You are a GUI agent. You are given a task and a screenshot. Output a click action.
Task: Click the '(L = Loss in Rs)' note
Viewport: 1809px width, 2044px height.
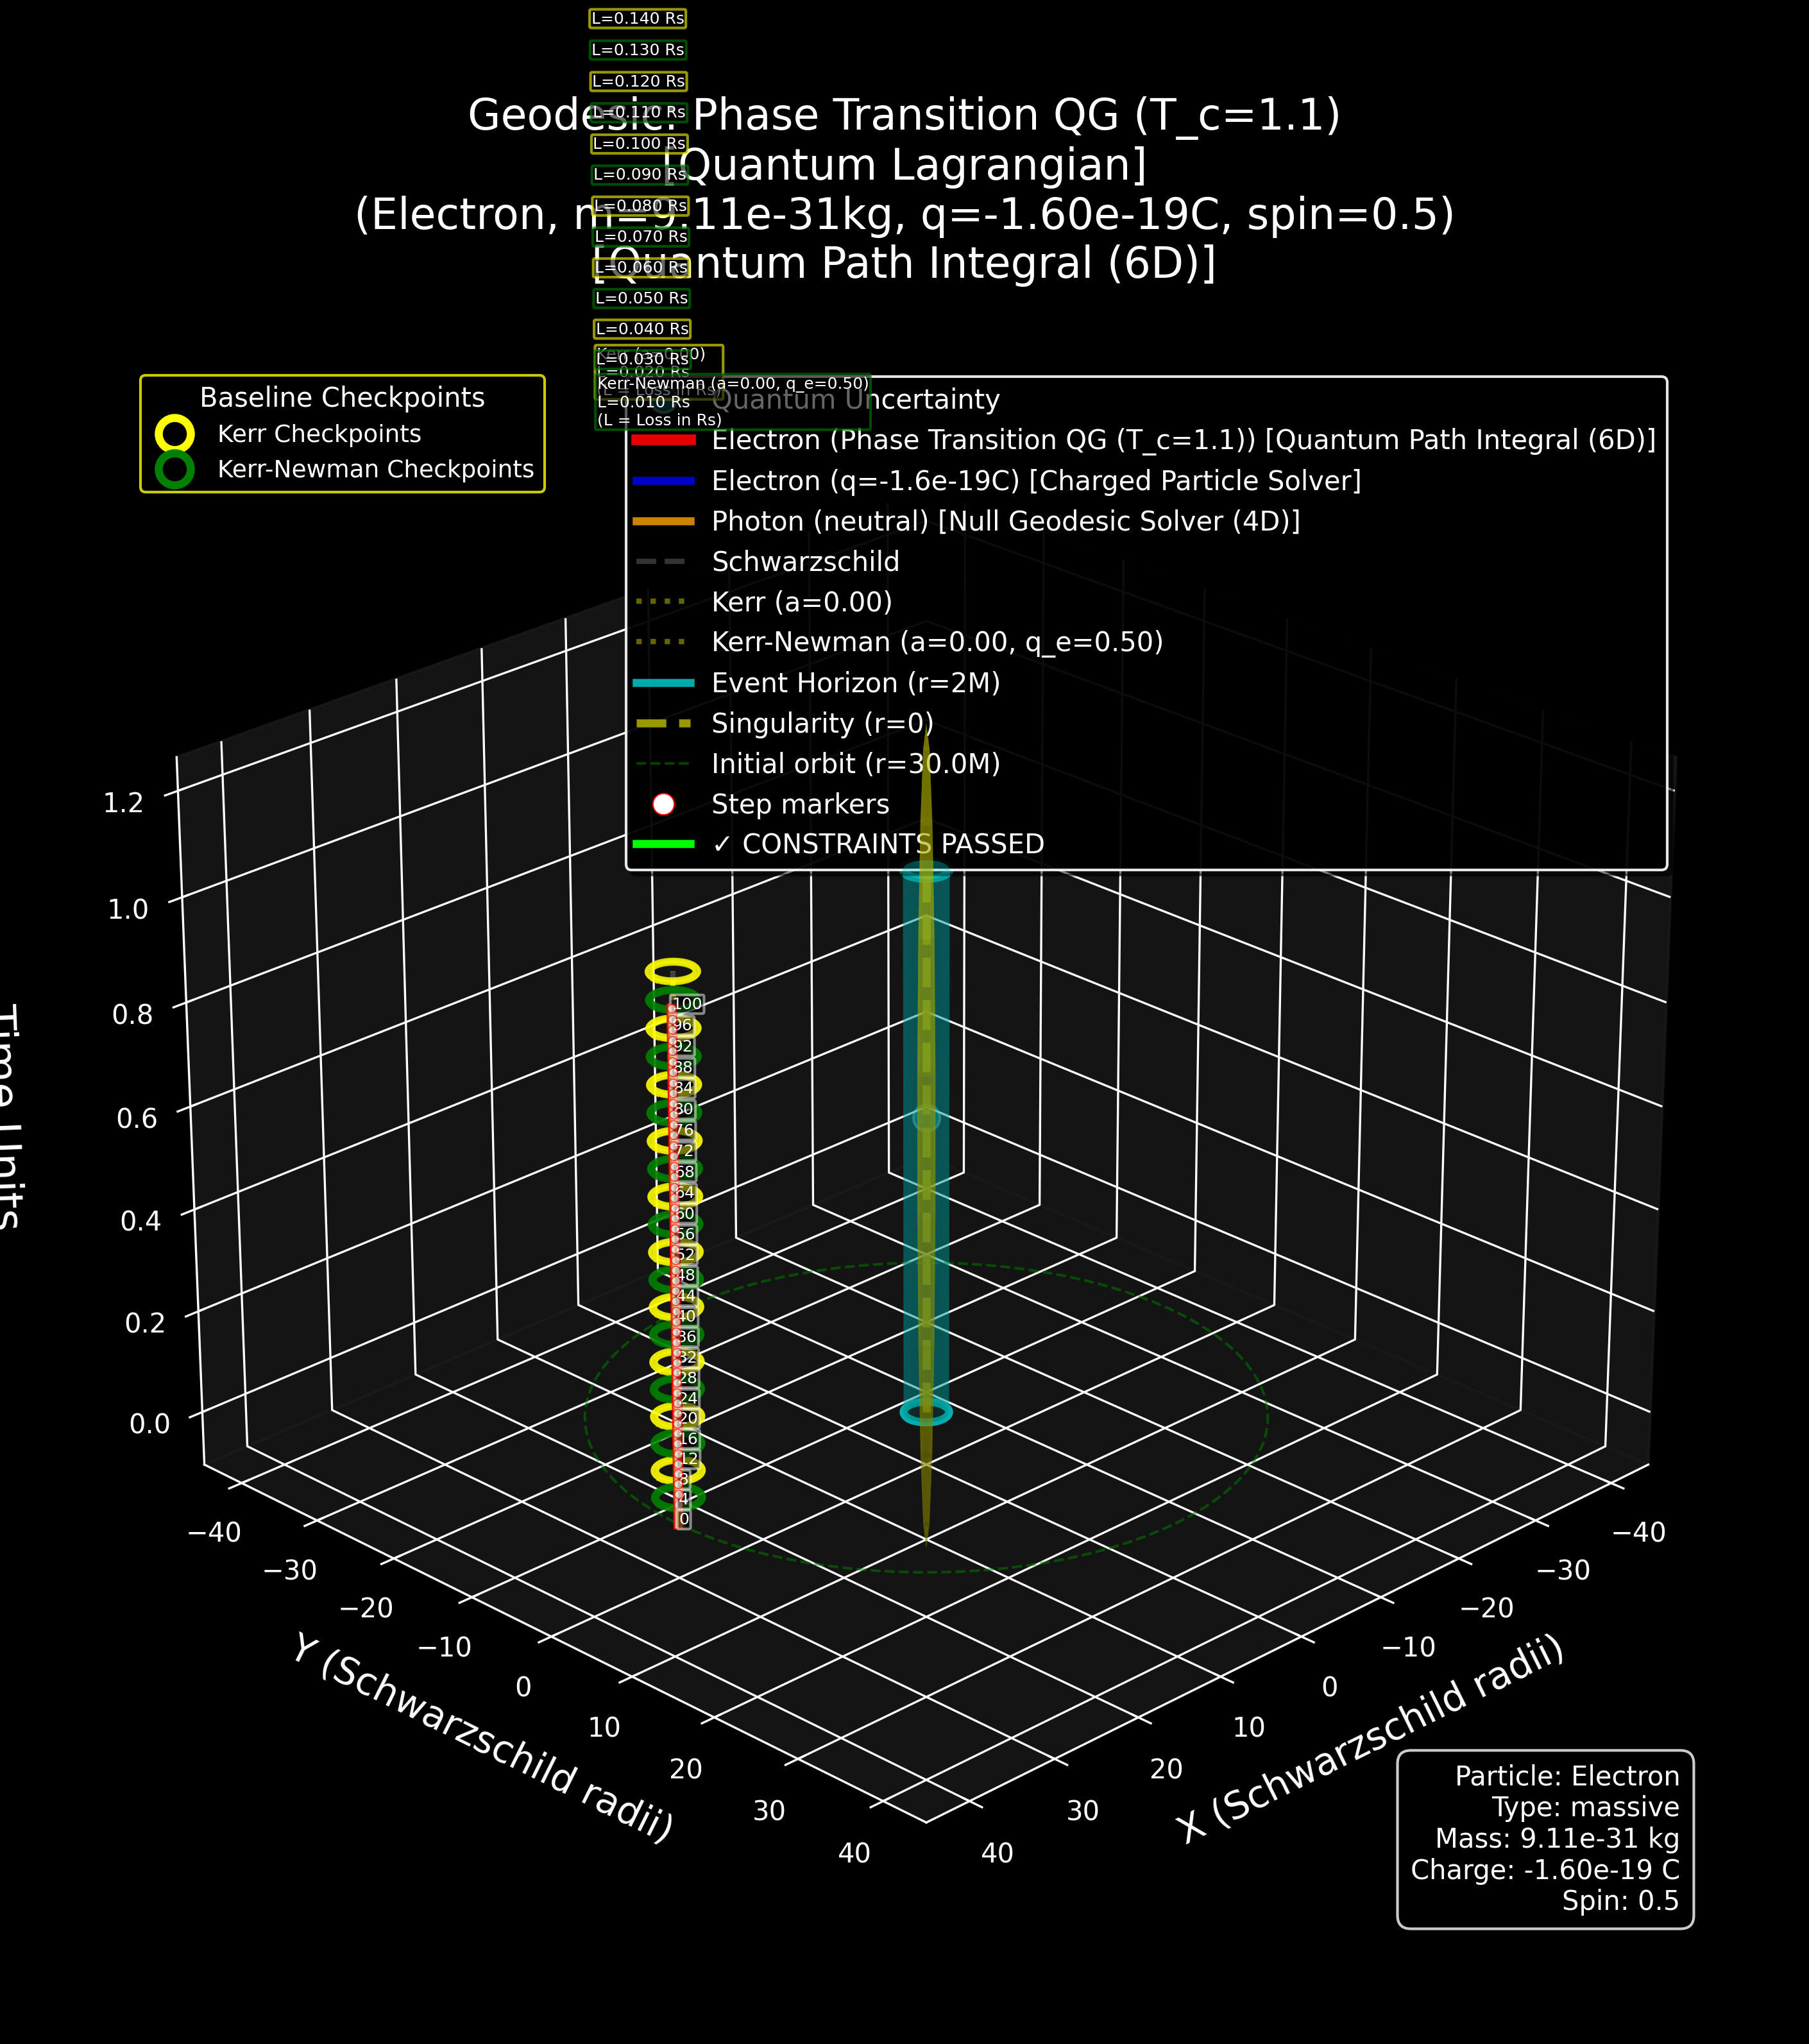[659, 420]
